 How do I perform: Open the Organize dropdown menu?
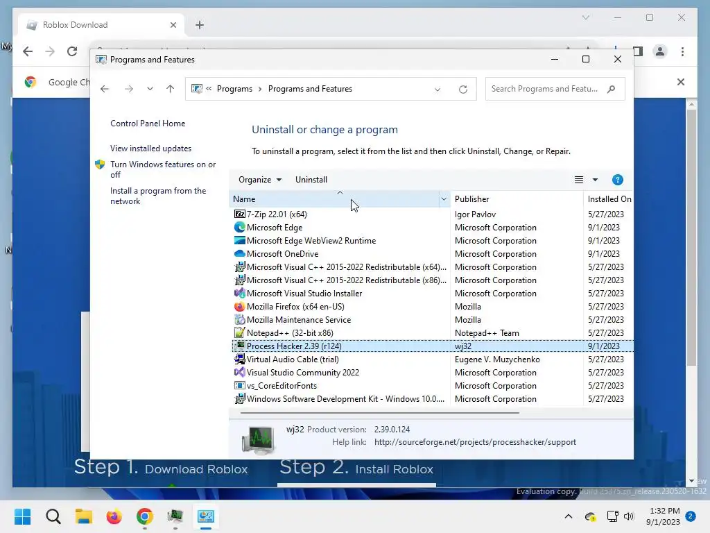(260, 180)
